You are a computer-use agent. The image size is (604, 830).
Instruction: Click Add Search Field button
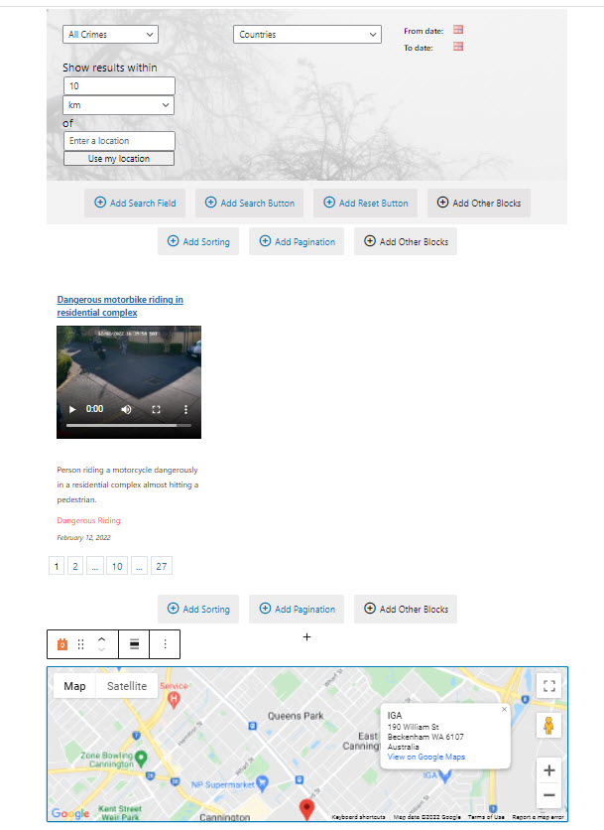135,203
